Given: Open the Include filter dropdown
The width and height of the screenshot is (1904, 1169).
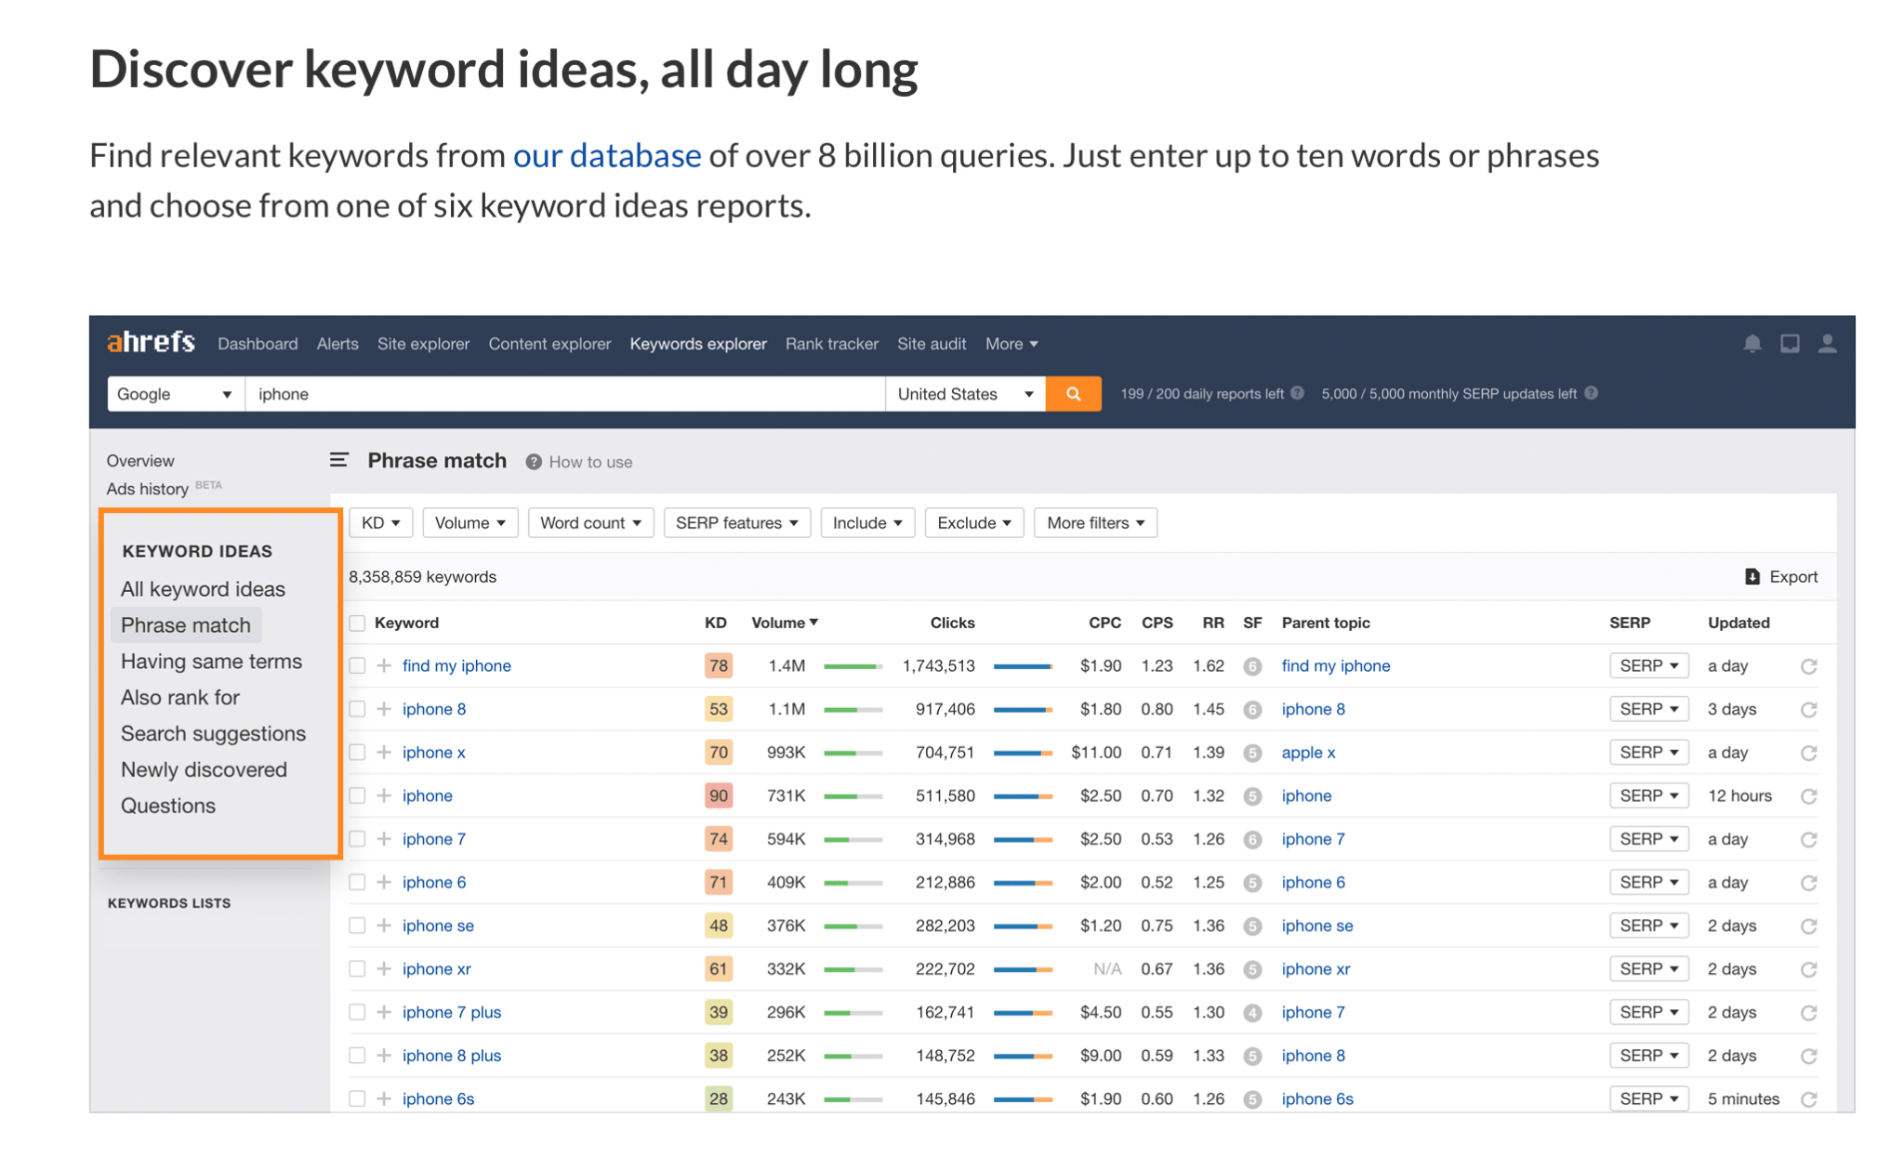Looking at the screenshot, I should pyautogui.click(x=867, y=522).
